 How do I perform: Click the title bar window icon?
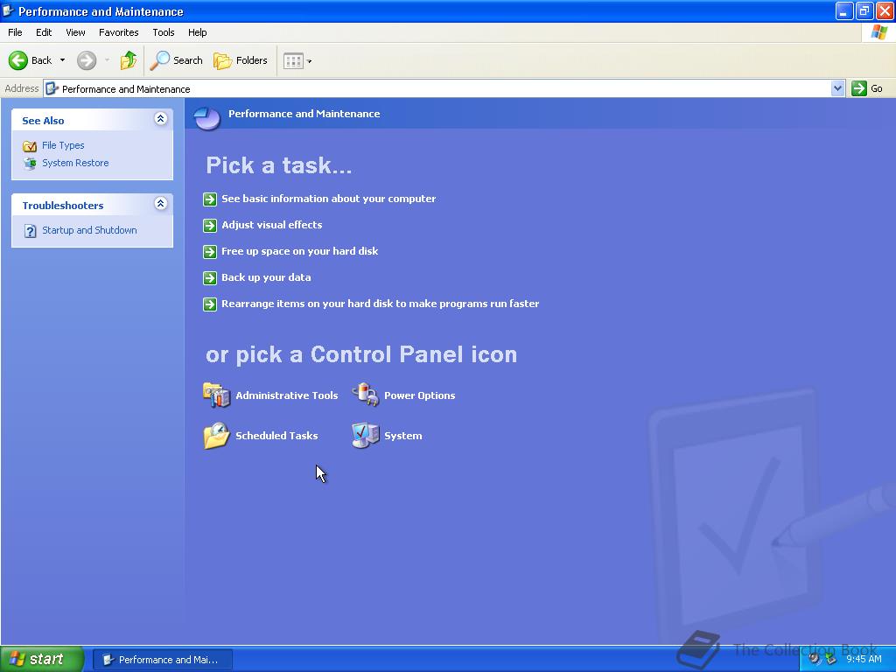(x=8, y=10)
